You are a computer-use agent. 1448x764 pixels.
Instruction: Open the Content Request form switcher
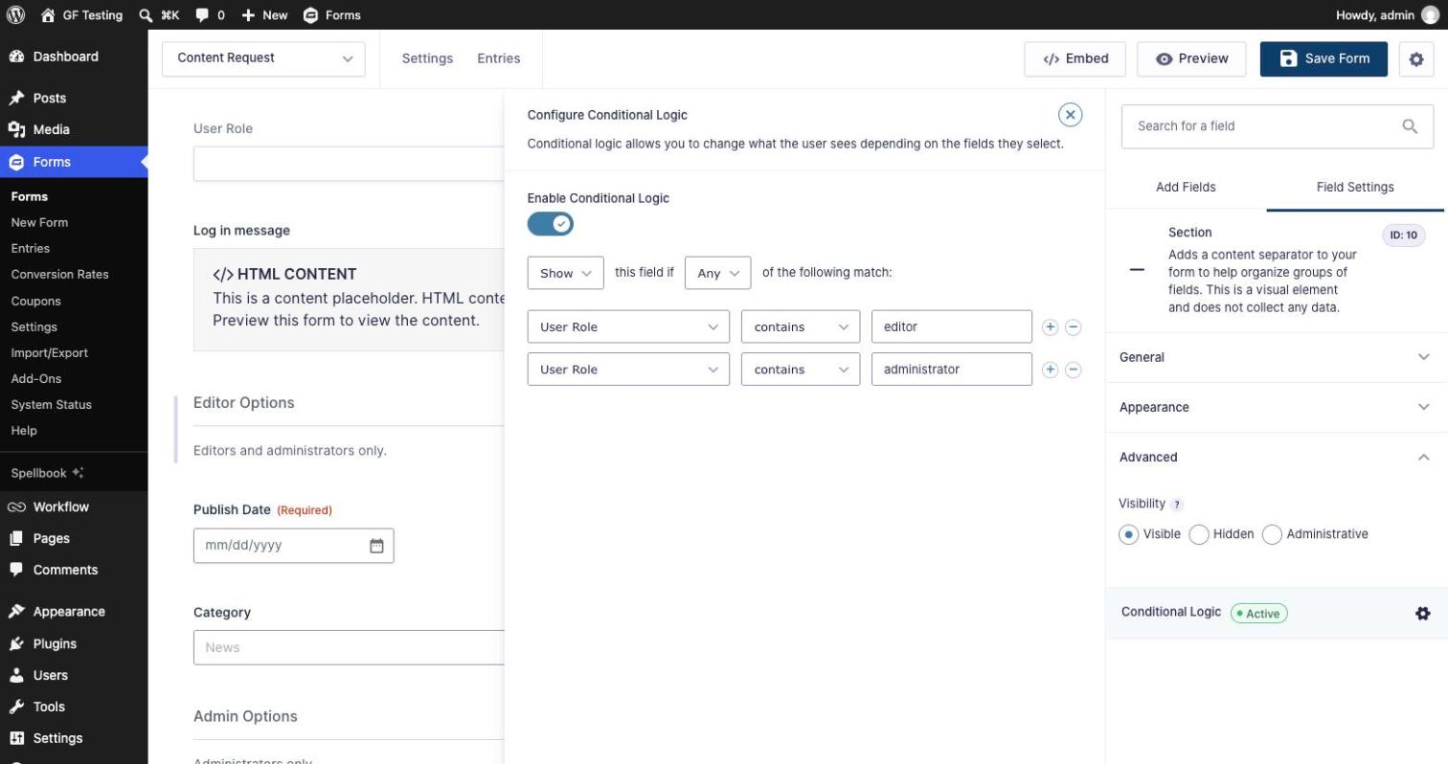point(263,58)
